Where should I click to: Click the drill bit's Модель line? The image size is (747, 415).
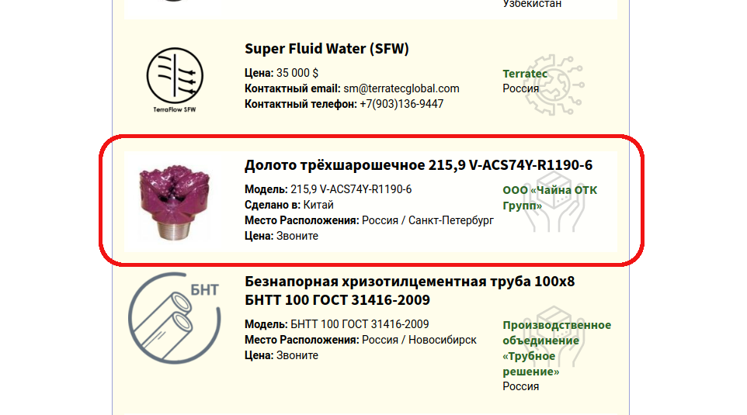328,189
